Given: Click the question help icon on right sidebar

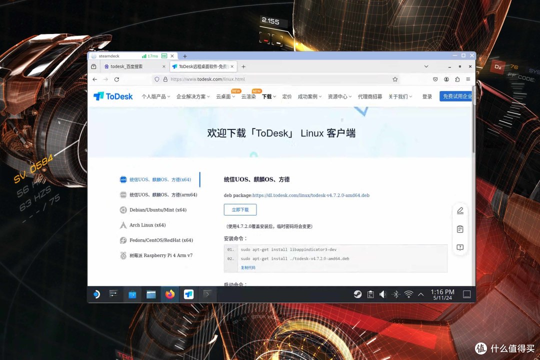Looking at the screenshot, I should (460, 247).
